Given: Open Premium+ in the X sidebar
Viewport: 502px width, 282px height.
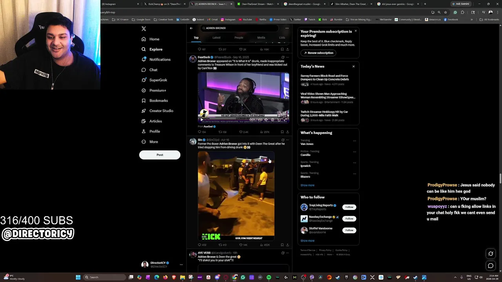Looking at the screenshot, I should 154,90.
